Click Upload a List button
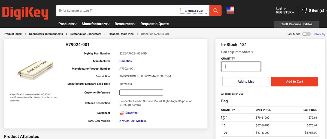Image resolution: width=327 pixels, height=139 pixels. (x=193, y=11)
